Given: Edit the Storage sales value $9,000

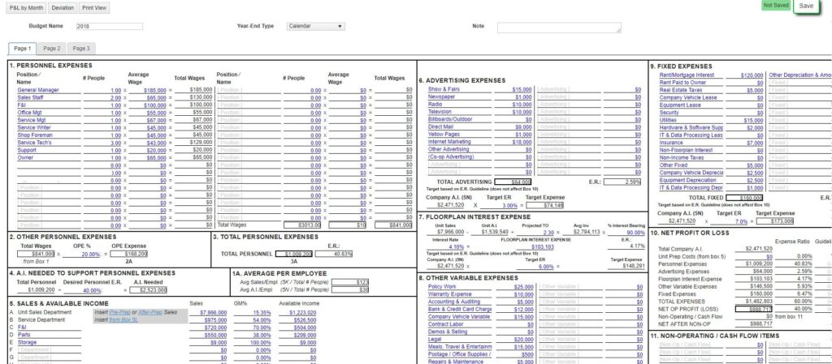Looking at the screenshot, I should coord(208,342).
